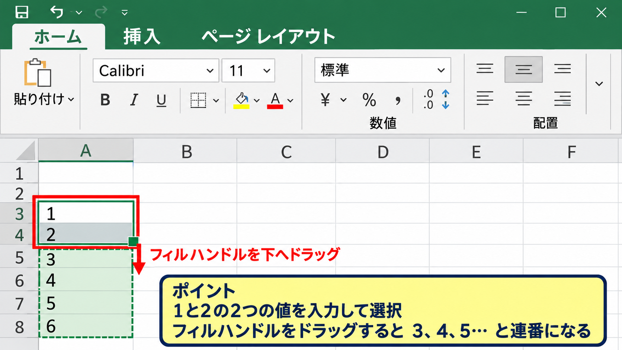Expand the 貼り付け options arrow
This screenshot has height=350, width=622.
pyautogui.click(x=71, y=99)
